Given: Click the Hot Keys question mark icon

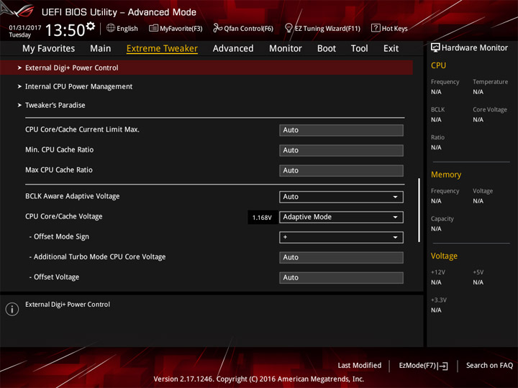Looking at the screenshot, I should (x=376, y=28).
